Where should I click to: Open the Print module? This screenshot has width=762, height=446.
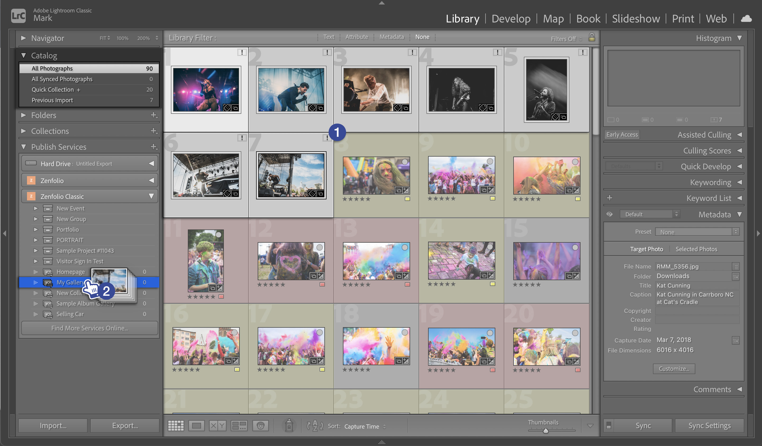click(x=683, y=19)
